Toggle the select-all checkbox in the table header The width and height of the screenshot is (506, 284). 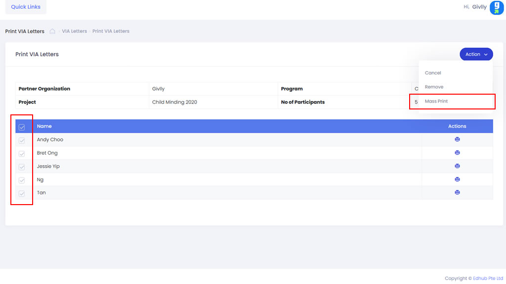(22, 127)
